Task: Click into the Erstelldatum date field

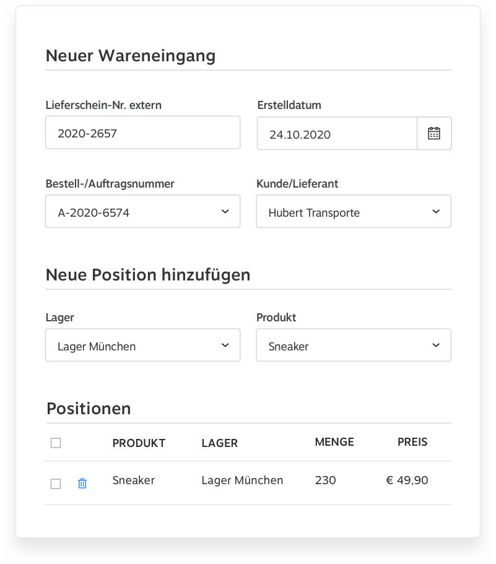Action: tap(337, 133)
